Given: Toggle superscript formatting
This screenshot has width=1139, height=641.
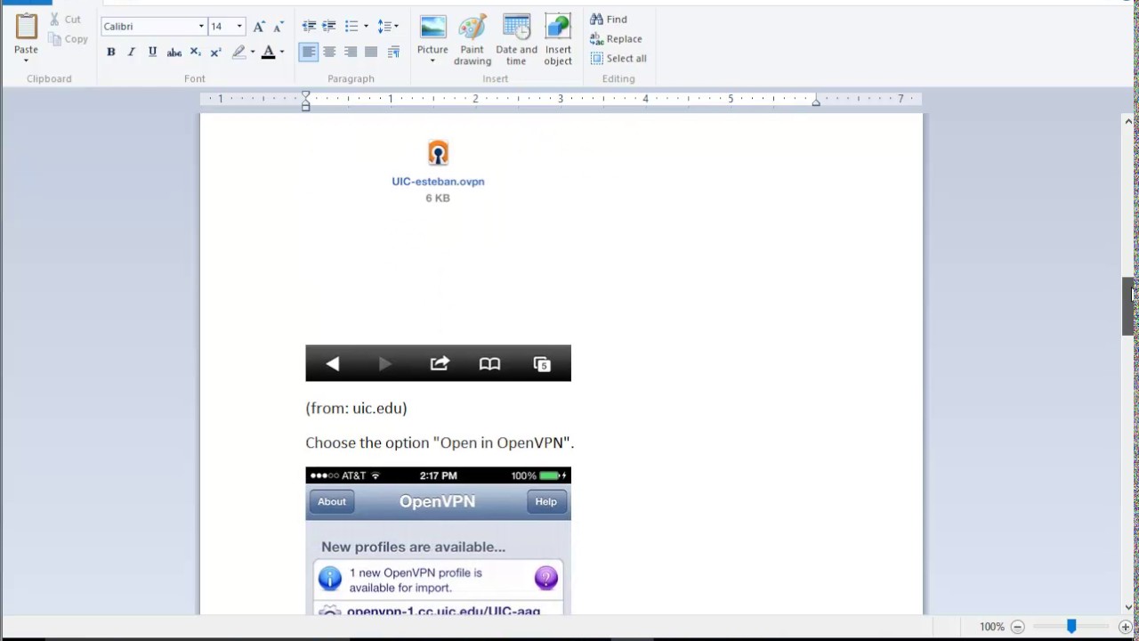Looking at the screenshot, I should 215,53.
